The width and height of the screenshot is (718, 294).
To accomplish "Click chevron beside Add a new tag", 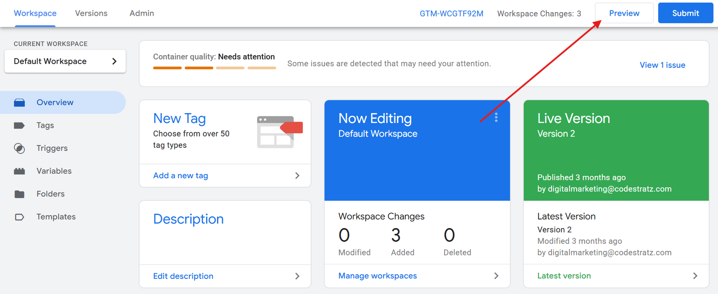I will (x=297, y=176).
